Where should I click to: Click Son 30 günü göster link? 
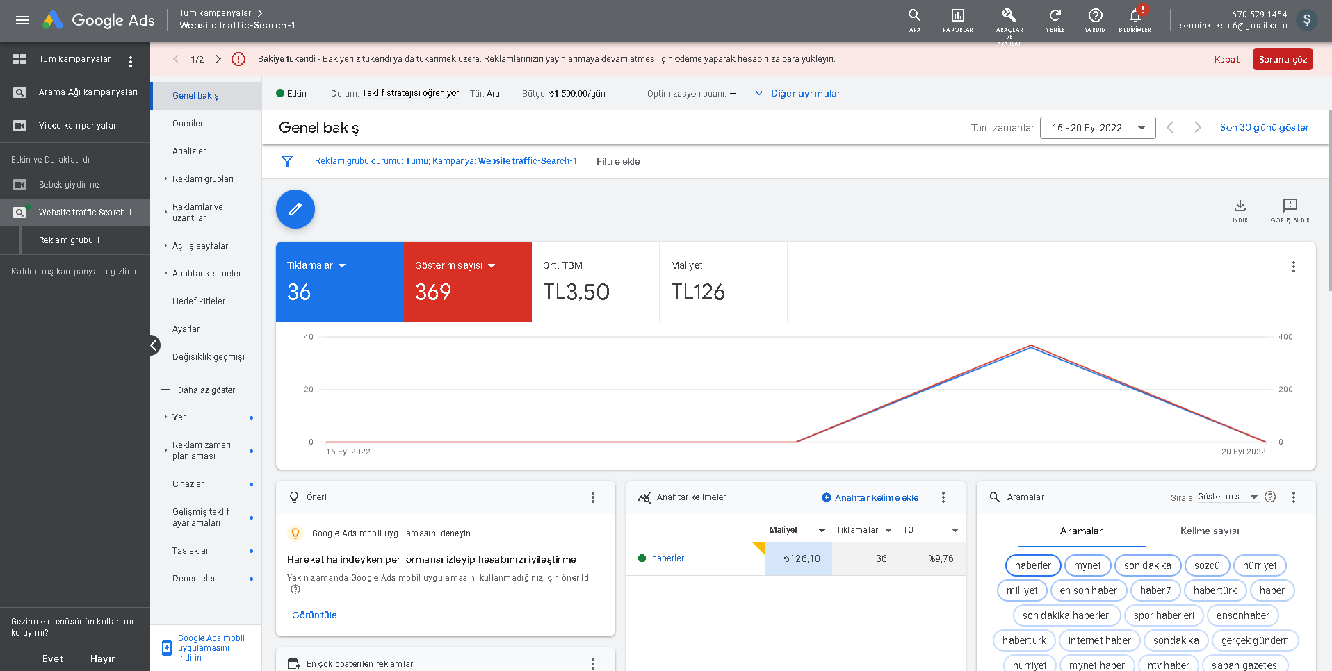tap(1265, 127)
